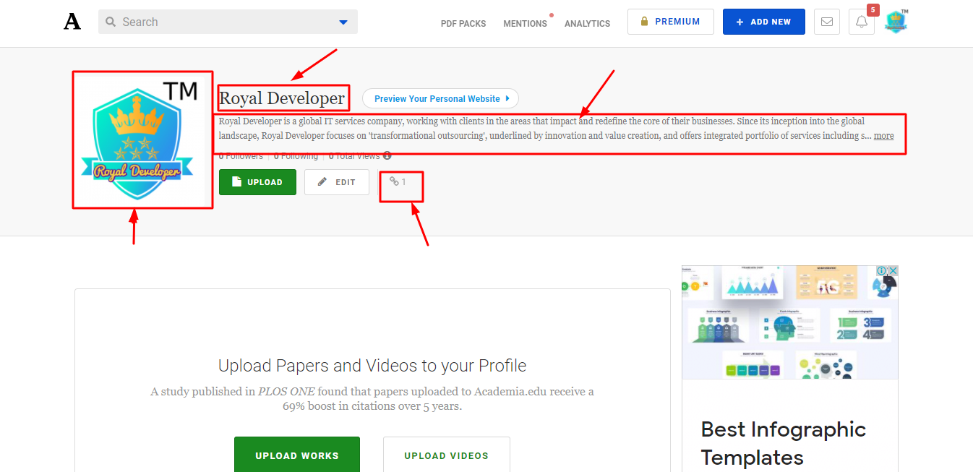Click the Academia 'A' logo

click(72, 22)
